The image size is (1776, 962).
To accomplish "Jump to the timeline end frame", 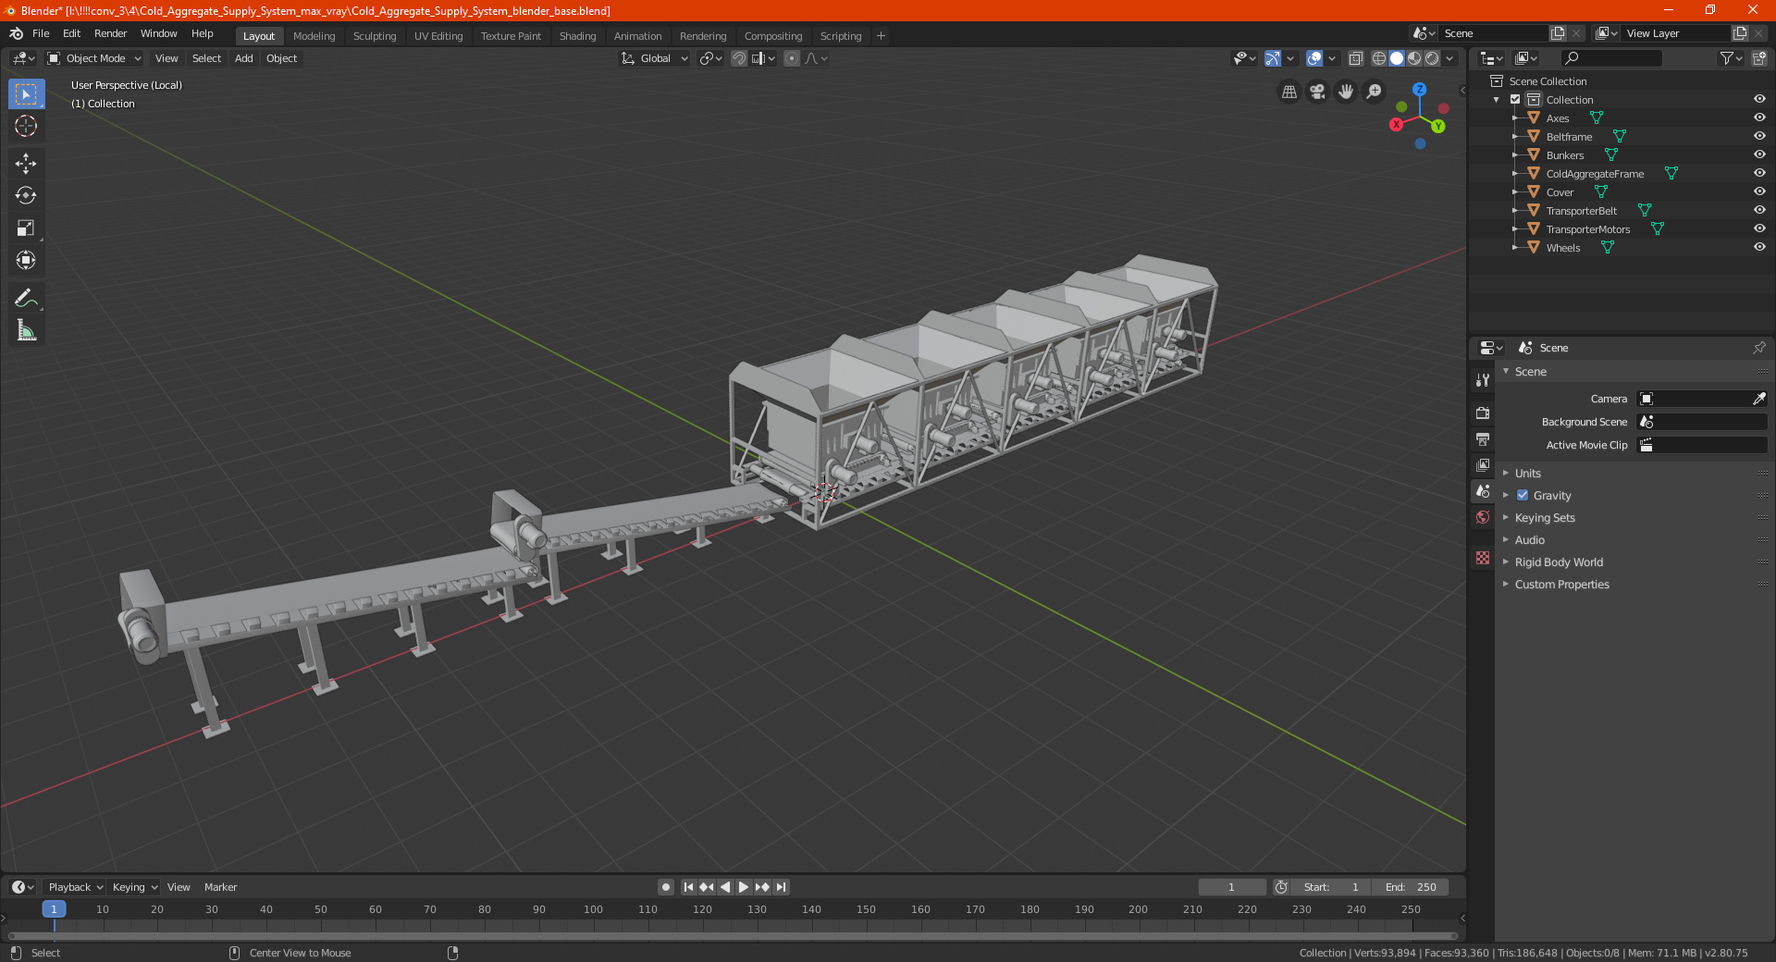I will pyautogui.click(x=782, y=887).
